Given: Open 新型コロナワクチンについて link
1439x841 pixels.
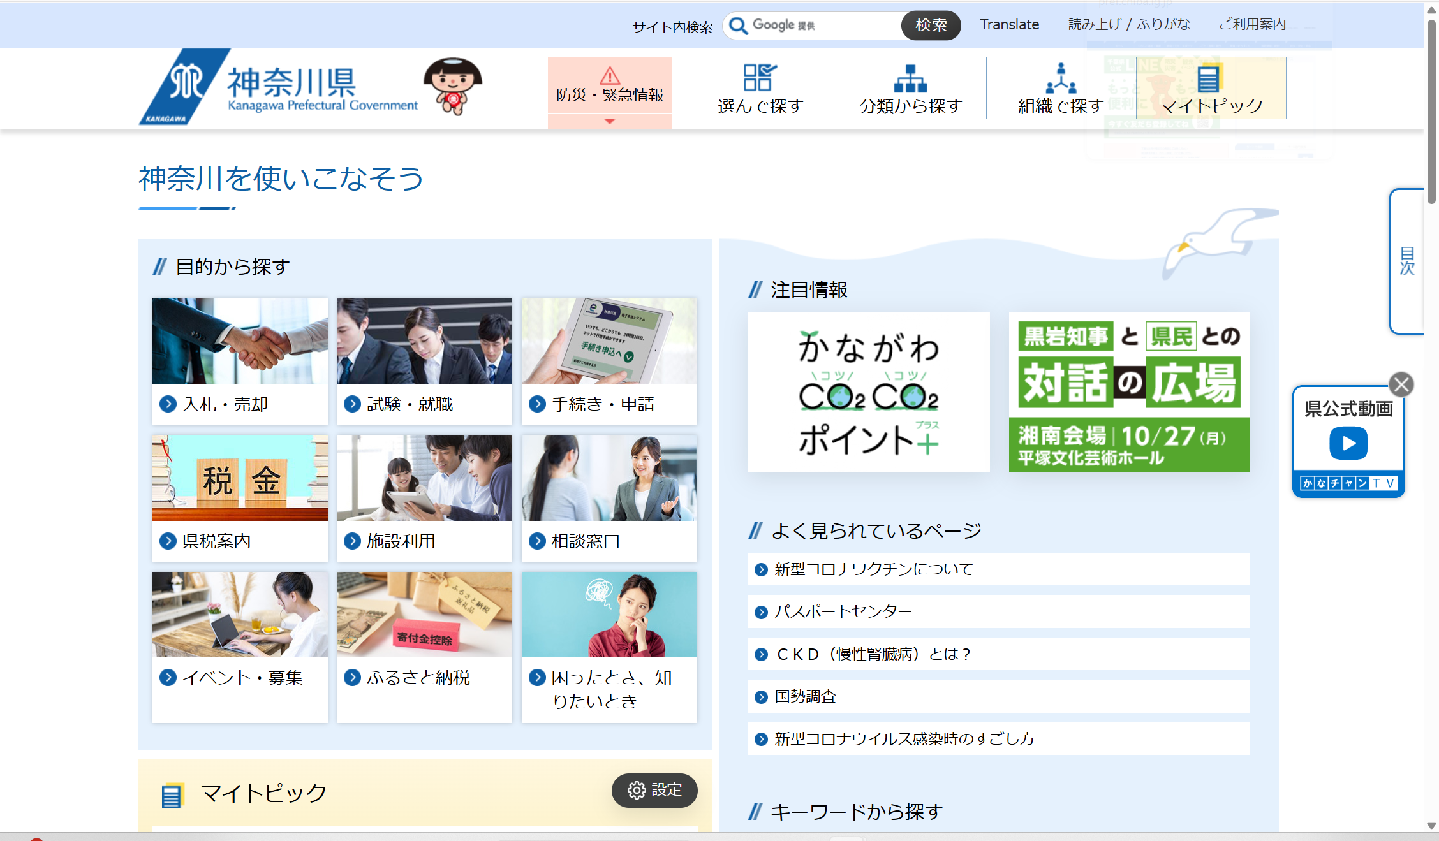Looking at the screenshot, I should 873,569.
